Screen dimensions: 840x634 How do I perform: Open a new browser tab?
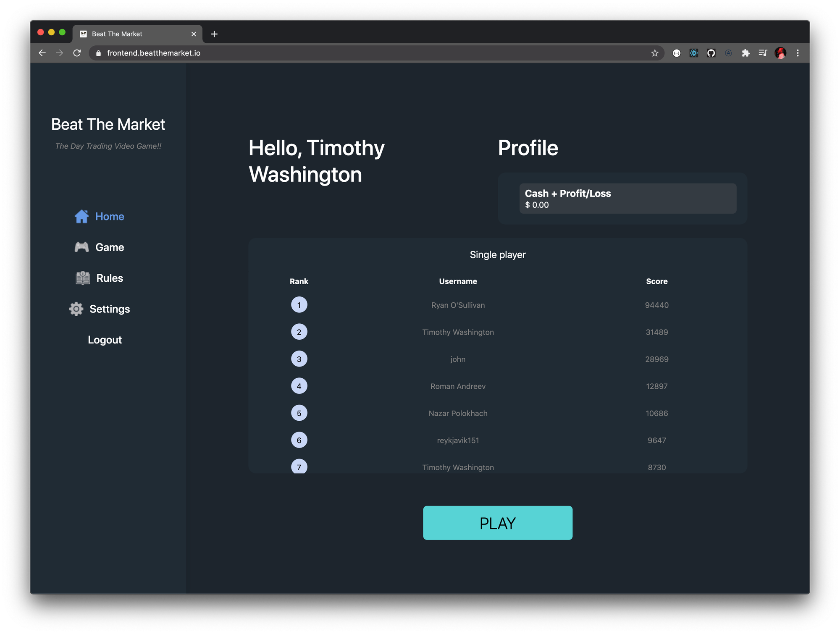pyautogui.click(x=214, y=34)
